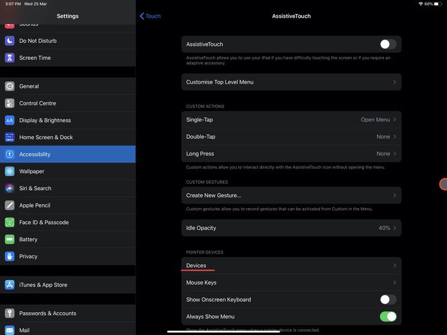Select Privacy in the sidebar
The image size is (447, 335).
click(68, 257)
